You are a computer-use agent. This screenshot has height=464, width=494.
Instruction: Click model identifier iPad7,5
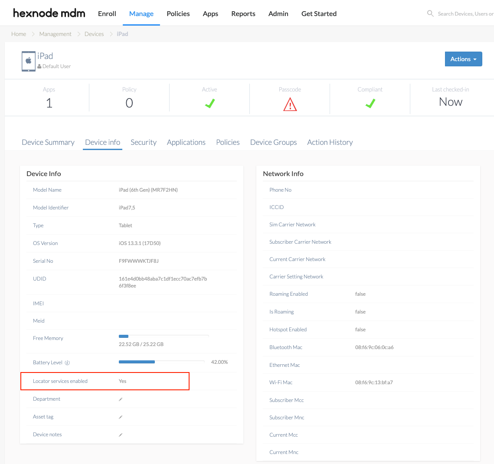127,208
